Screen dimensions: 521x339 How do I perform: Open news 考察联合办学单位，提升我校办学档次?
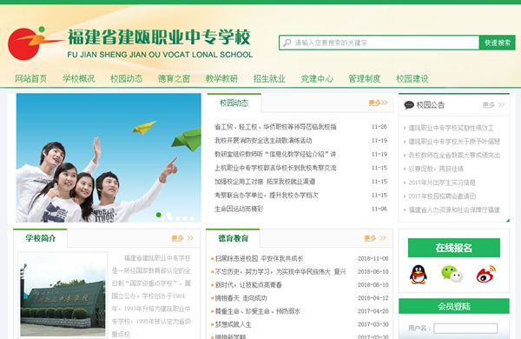point(267,196)
